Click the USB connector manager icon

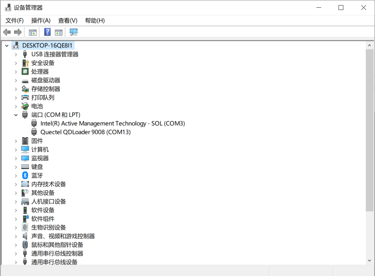tap(25, 54)
